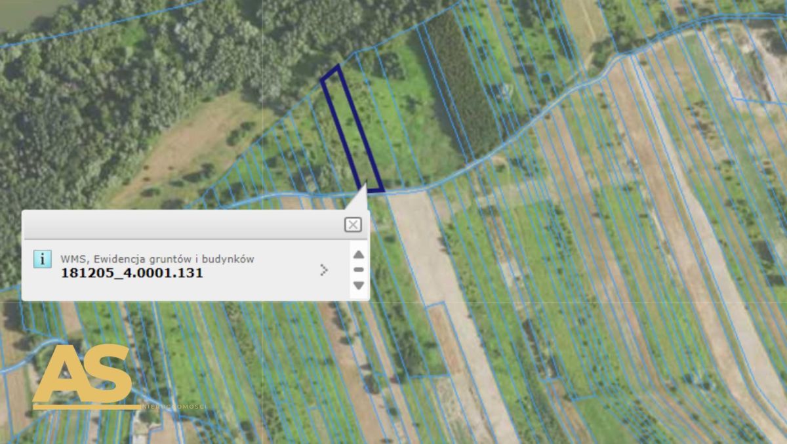
Task: Click the blue info 'i' icon
Action: 43,259
